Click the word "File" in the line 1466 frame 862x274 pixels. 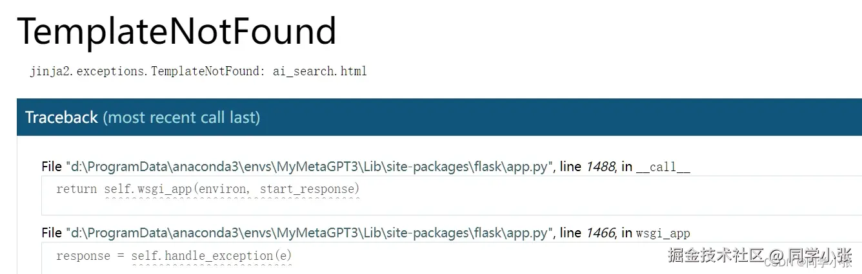52,233
